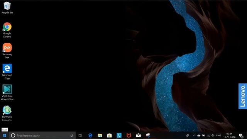
Task: Open the OneDrive cloud tray icon
Action: point(199,136)
